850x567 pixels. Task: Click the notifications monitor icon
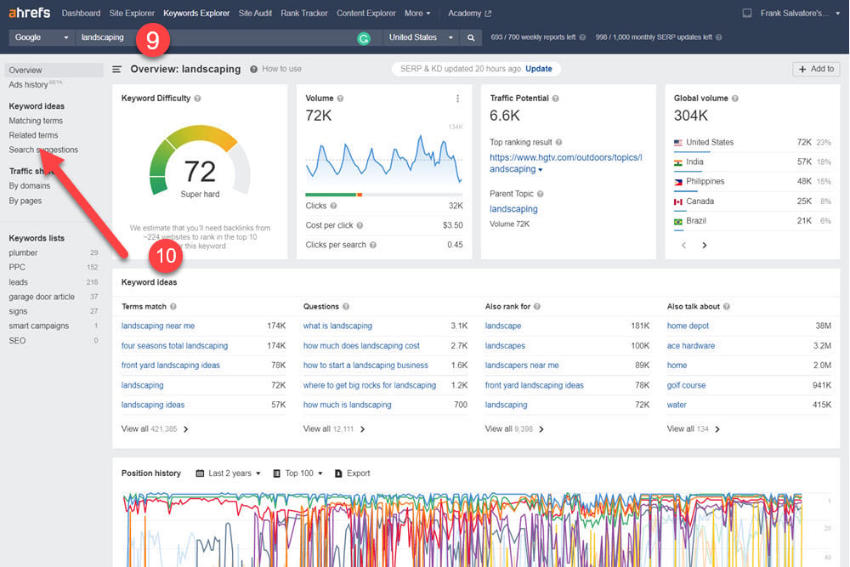click(x=747, y=13)
